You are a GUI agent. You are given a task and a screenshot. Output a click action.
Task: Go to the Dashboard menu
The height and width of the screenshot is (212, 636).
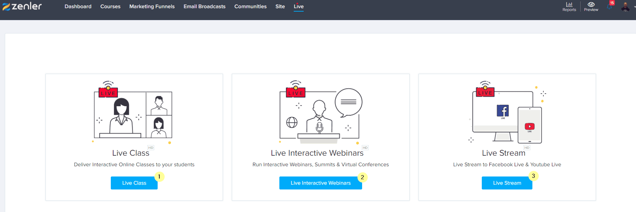(78, 6)
